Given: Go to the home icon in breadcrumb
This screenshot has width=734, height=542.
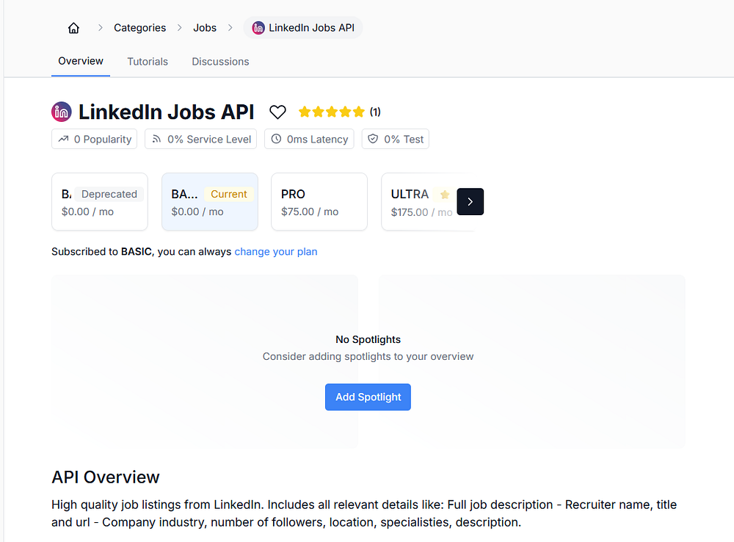Looking at the screenshot, I should pos(73,28).
